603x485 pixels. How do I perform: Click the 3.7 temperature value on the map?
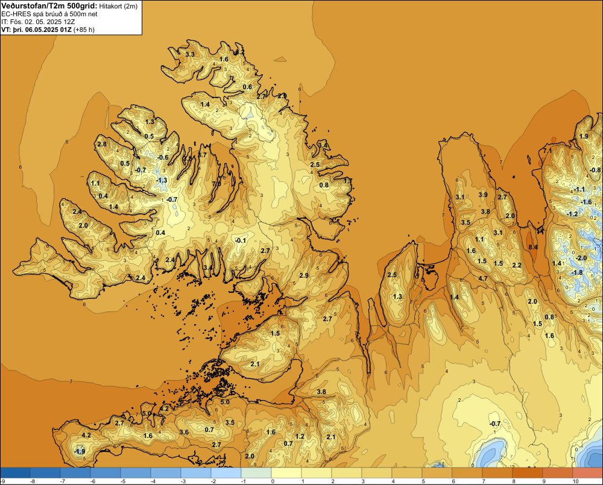tap(202, 155)
